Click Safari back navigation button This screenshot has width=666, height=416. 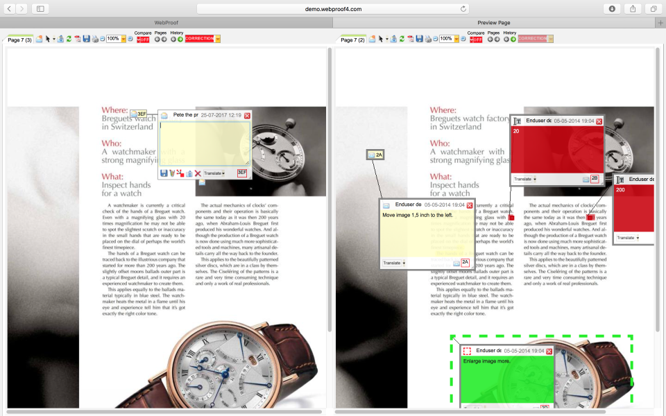click(x=9, y=8)
